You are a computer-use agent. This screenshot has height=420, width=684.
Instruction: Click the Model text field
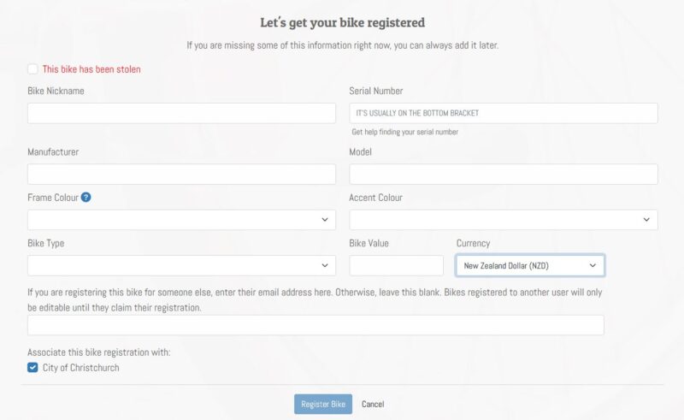click(x=504, y=175)
